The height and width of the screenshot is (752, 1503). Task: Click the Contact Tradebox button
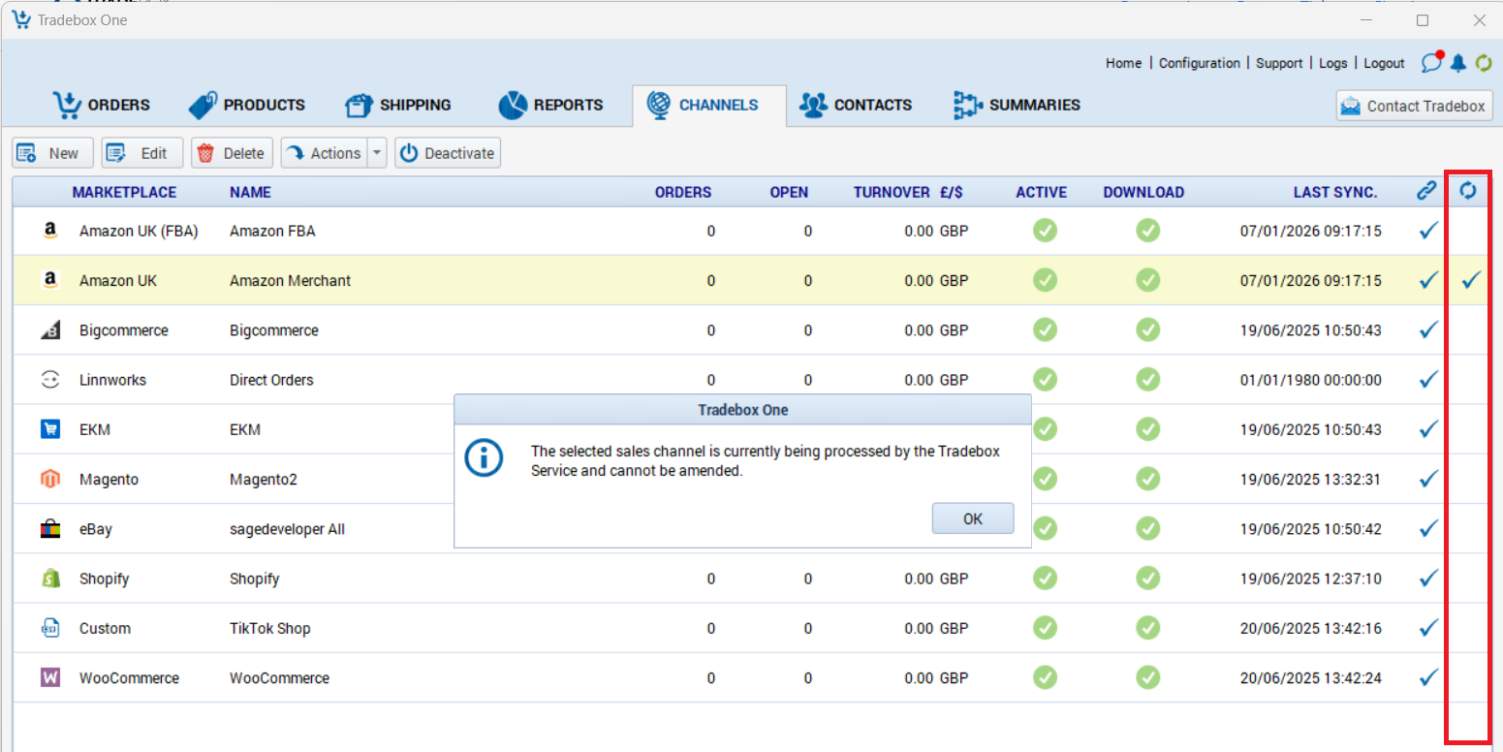click(1415, 106)
